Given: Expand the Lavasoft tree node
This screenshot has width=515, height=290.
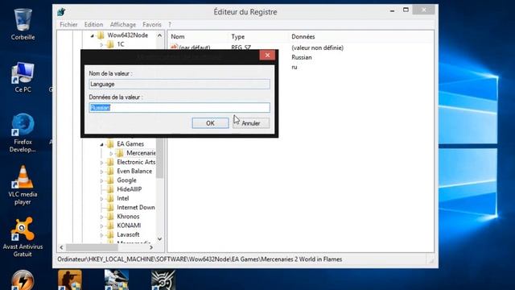Looking at the screenshot, I should coord(101,234).
